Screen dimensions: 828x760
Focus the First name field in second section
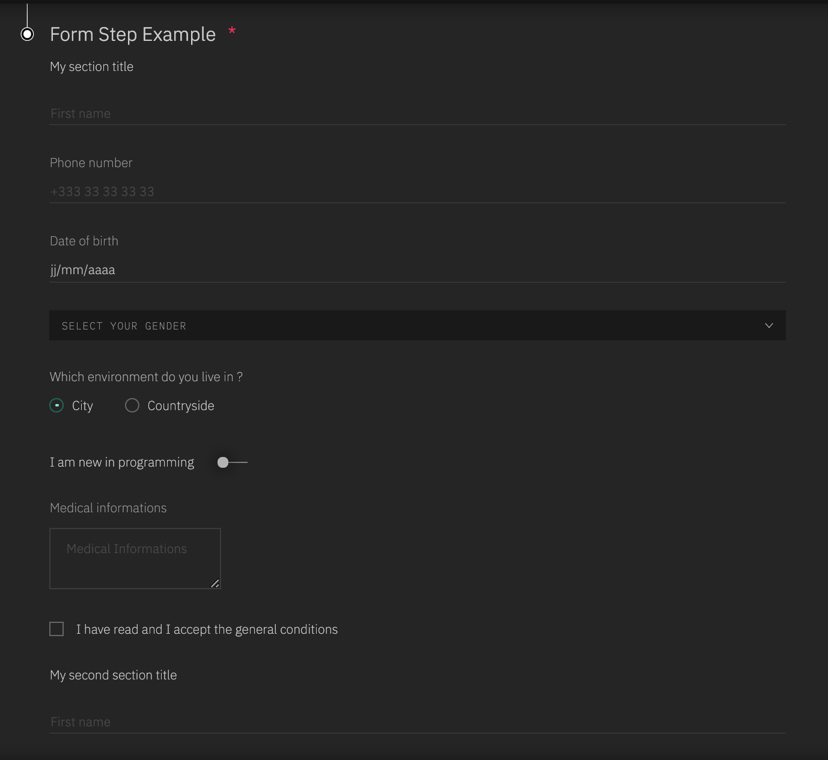pyautogui.click(x=418, y=722)
